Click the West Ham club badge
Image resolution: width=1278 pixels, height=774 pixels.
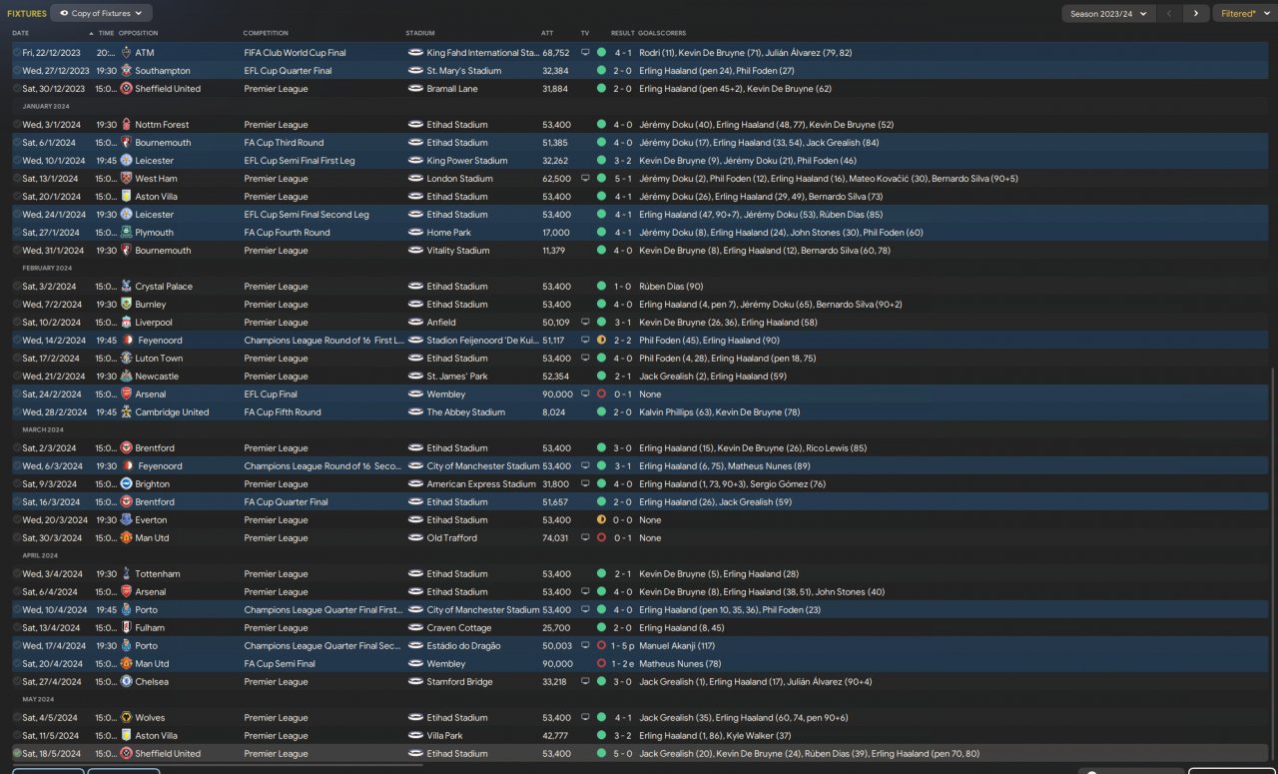126,179
